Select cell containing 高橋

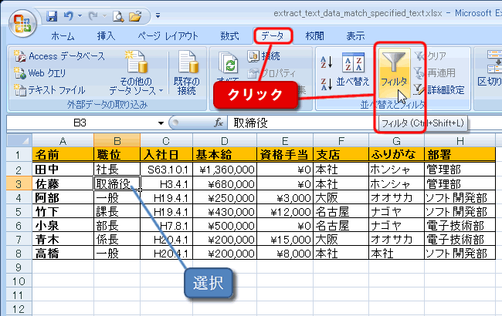pyautogui.click(x=63, y=254)
